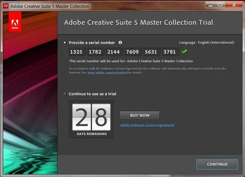Open the www.adobe.com/activation link
Image resolution: width=245 pixels, height=177 pixels.
[x=107, y=73]
